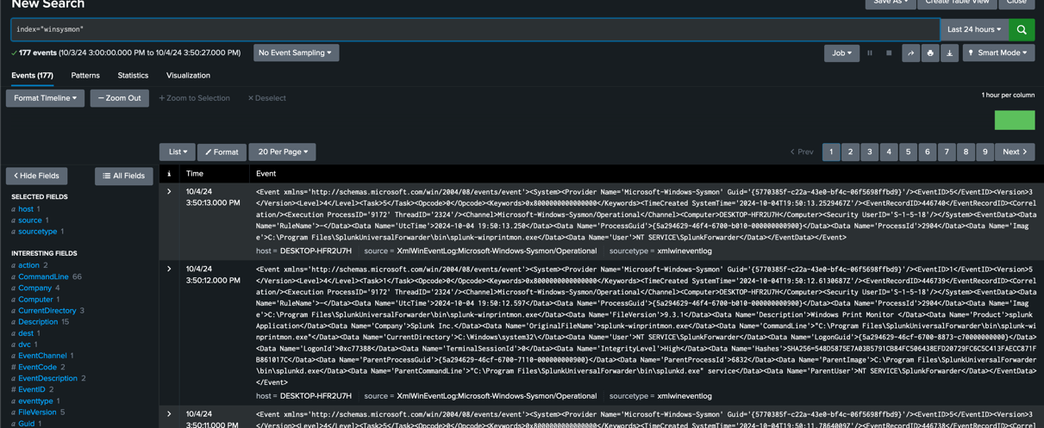Viewport: 1044px width, 428px height.
Task: Click in the search query input field
Action: [475, 29]
